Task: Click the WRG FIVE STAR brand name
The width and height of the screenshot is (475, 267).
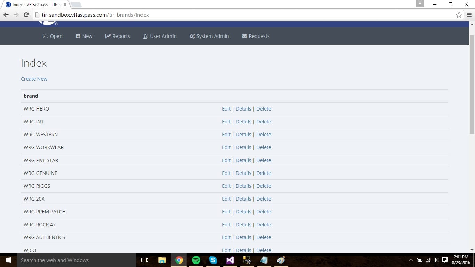Action: point(41,160)
